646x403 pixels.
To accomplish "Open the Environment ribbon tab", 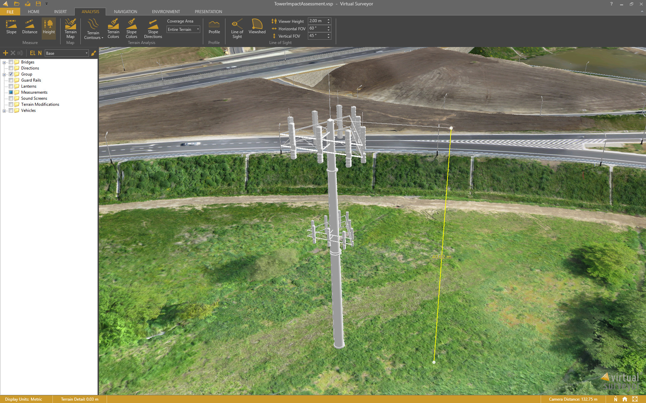I will (x=166, y=11).
